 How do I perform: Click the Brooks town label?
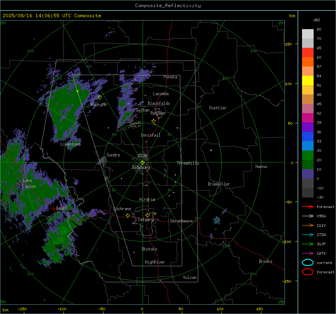265,261
